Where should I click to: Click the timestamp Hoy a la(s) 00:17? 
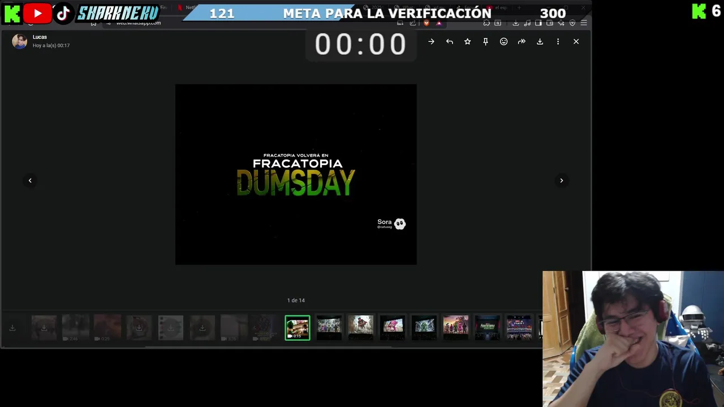point(51,45)
